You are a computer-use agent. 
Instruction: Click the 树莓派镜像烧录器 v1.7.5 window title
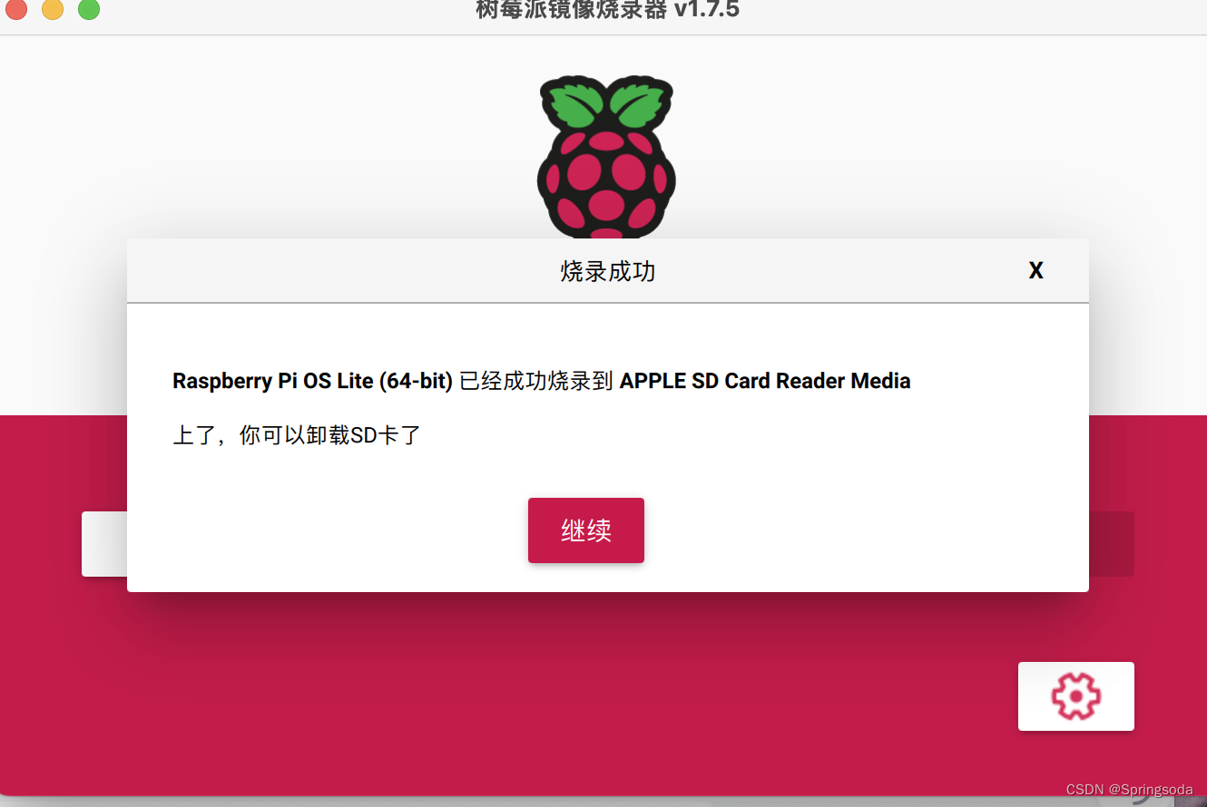coord(607,10)
